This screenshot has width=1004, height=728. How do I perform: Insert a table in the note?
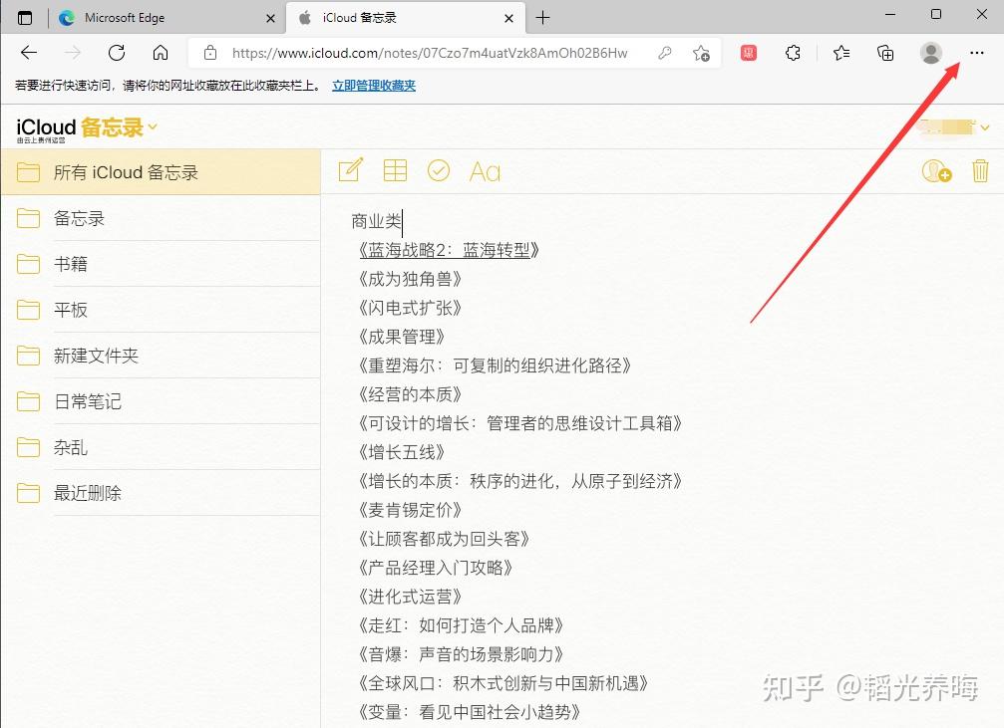pyautogui.click(x=395, y=170)
